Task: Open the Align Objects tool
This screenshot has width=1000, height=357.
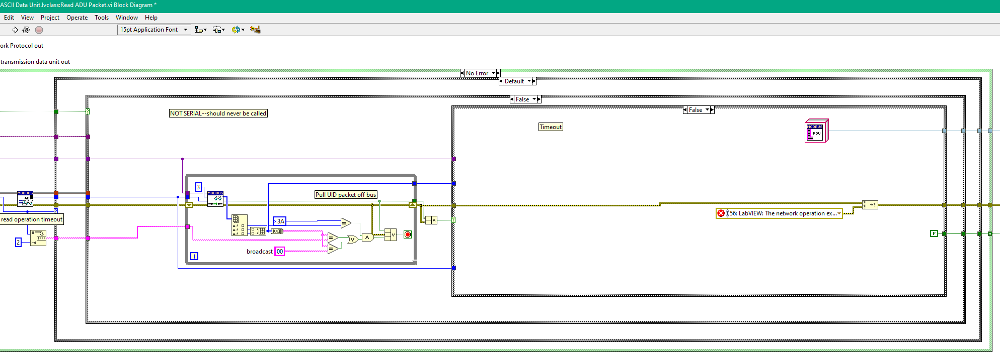Action: point(201,30)
